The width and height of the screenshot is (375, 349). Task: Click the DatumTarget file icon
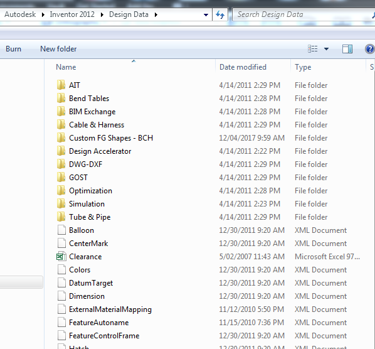pyautogui.click(x=61, y=282)
